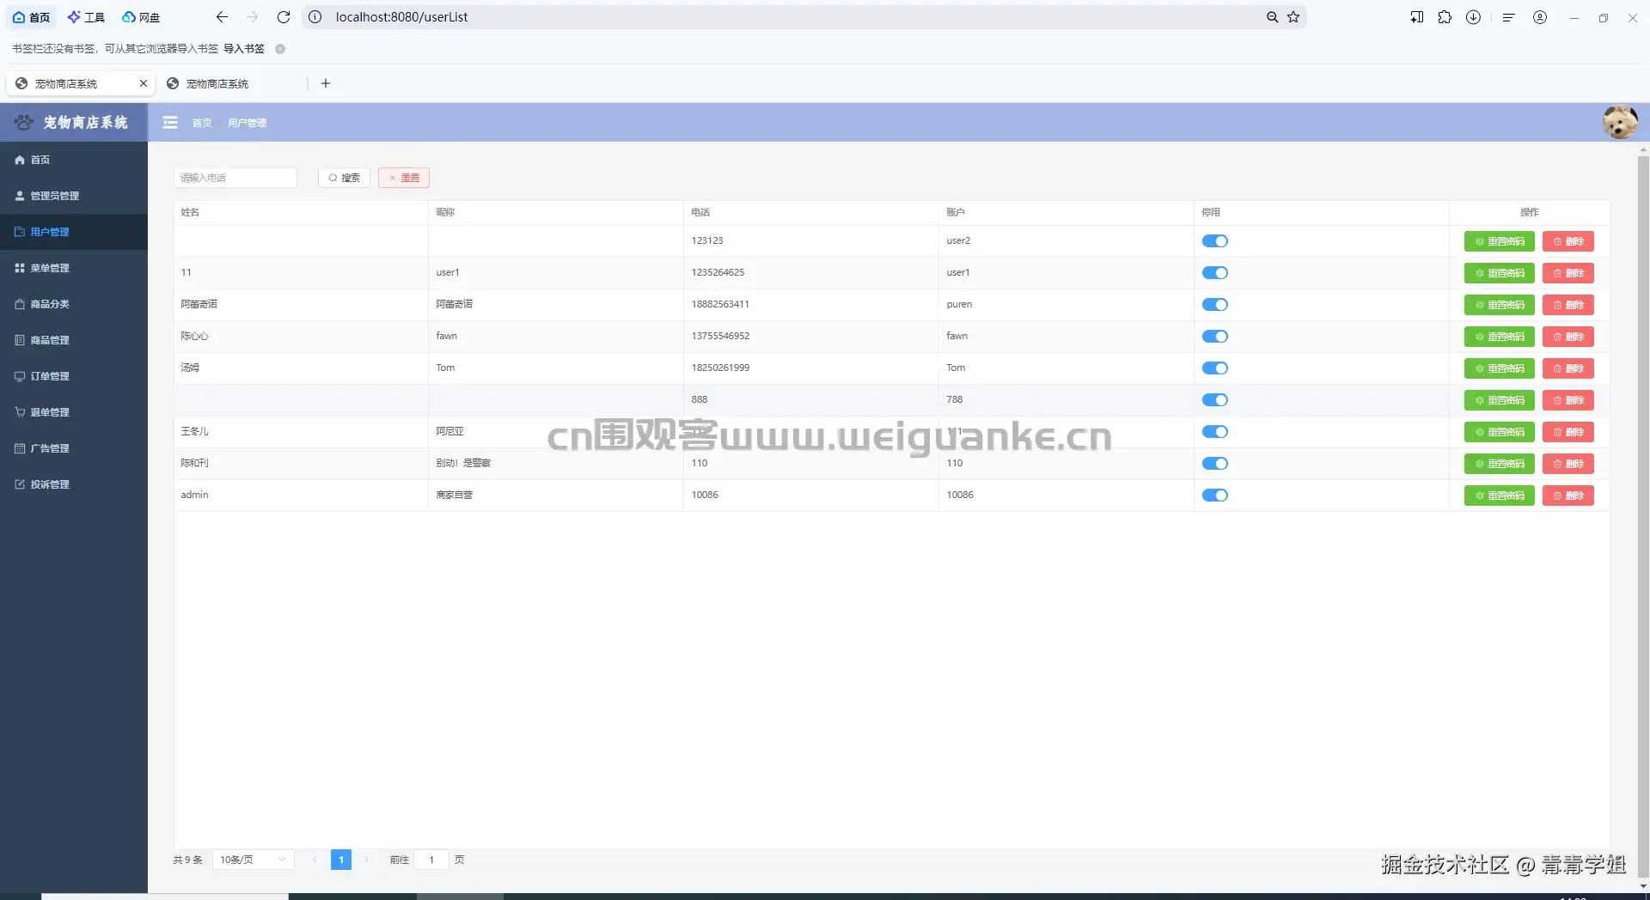
Task: Open the browser cast/screen icon
Action: tap(1416, 17)
